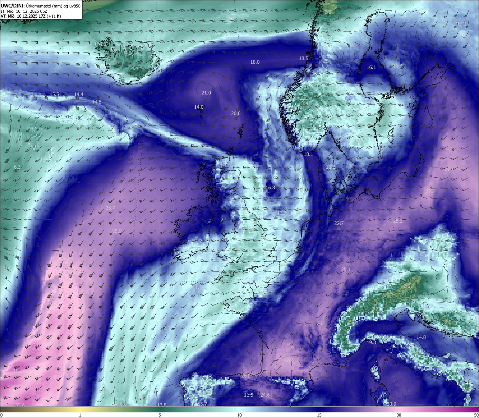Click the 22.7 value label
The width and height of the screenshot is (479, 418).
[x=339, y=223]
